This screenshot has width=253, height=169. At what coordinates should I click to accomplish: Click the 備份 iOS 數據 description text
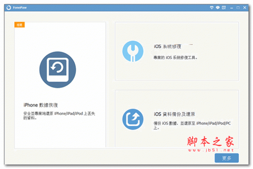point(192,125)
